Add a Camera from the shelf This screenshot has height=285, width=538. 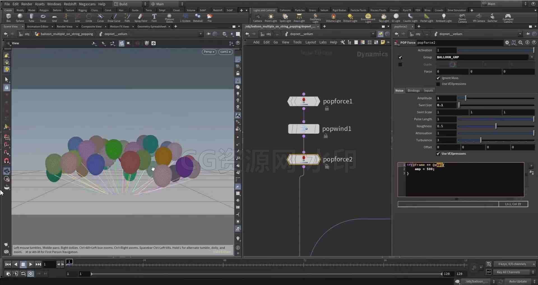[x=258, y=18]
